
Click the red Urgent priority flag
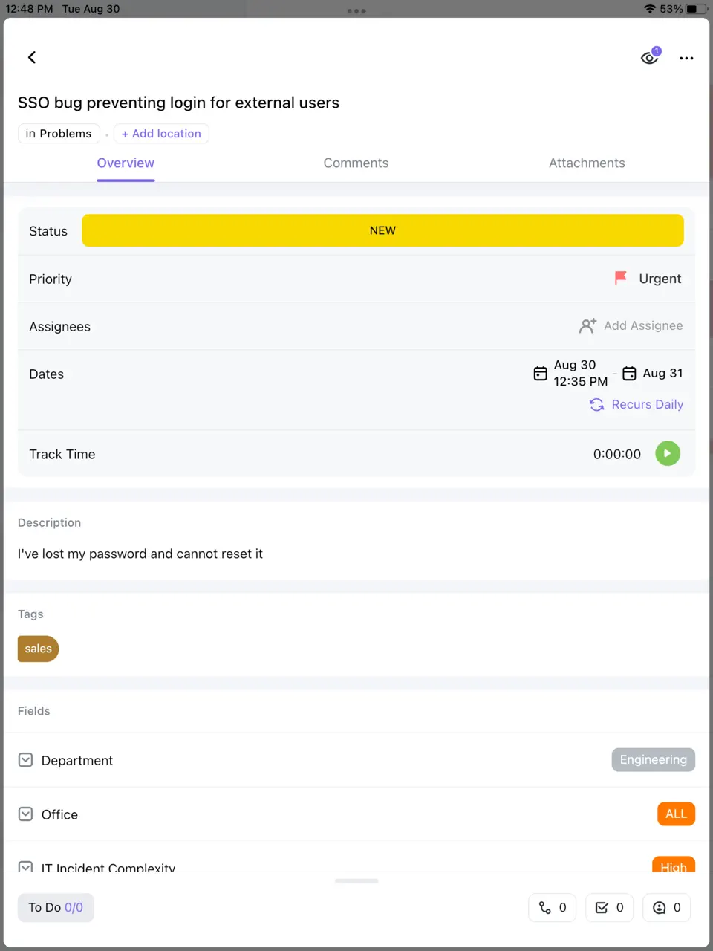pyautogui.click(x=621, y=279)
